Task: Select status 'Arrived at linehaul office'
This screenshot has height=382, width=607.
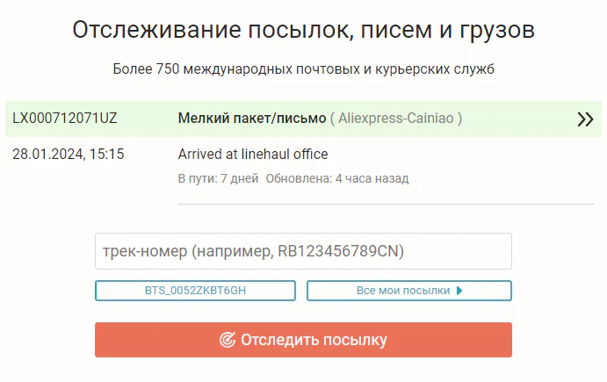Action: pyautogui.click(x=253, y=155)
